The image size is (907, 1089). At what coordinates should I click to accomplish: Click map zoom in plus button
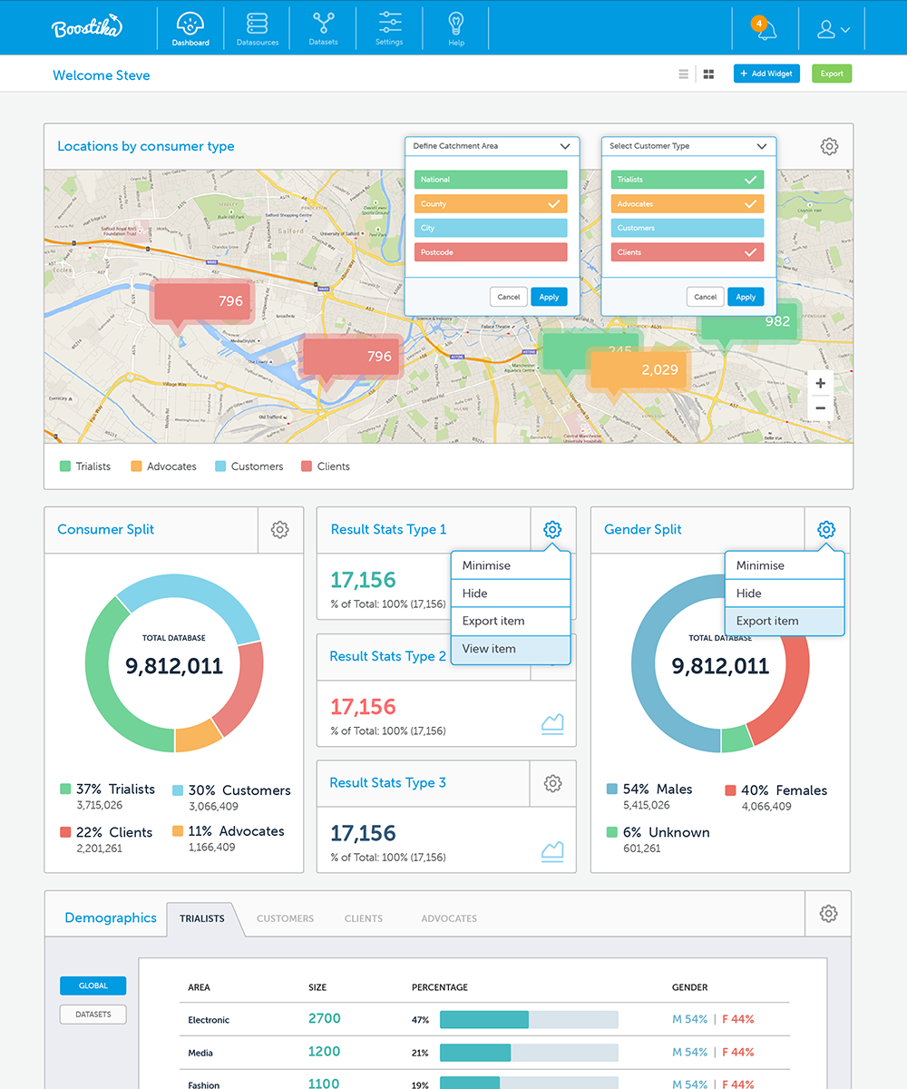tap(820, 383)
